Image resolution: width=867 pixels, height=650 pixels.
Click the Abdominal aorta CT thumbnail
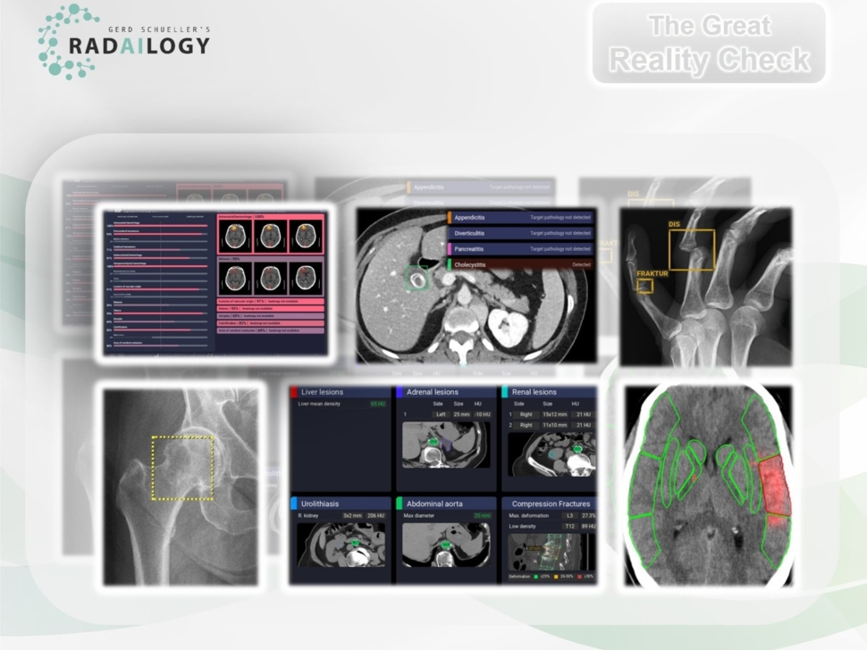click(444, 545)
